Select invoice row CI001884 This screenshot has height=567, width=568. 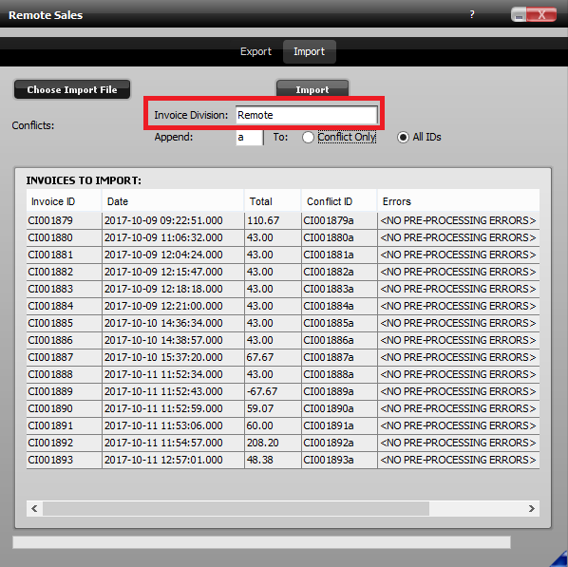(283, 306)
